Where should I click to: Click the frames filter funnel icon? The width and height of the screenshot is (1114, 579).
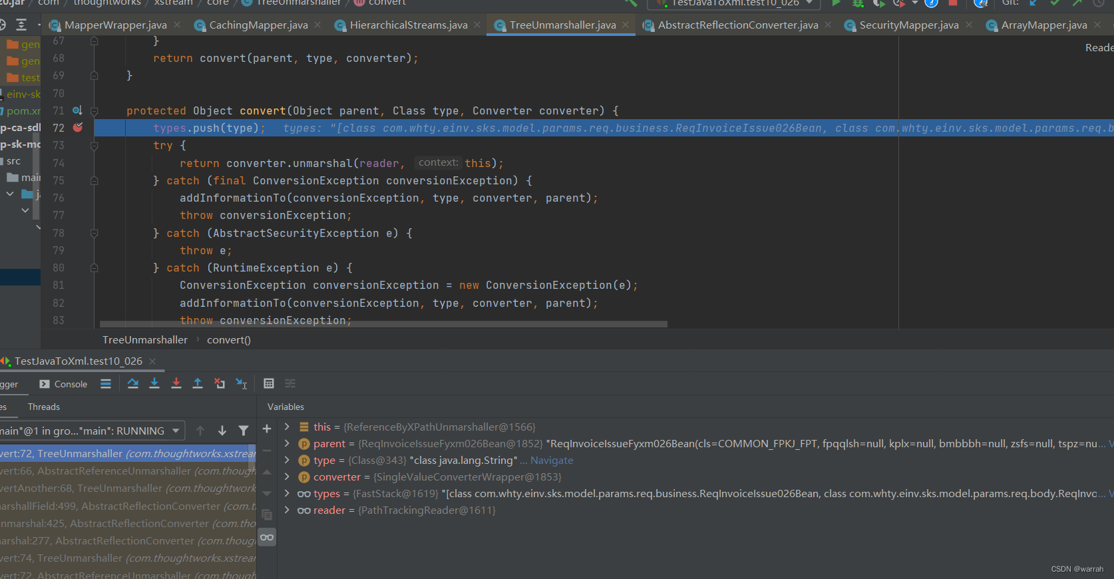pyautogui.click(x=244, y=431)
